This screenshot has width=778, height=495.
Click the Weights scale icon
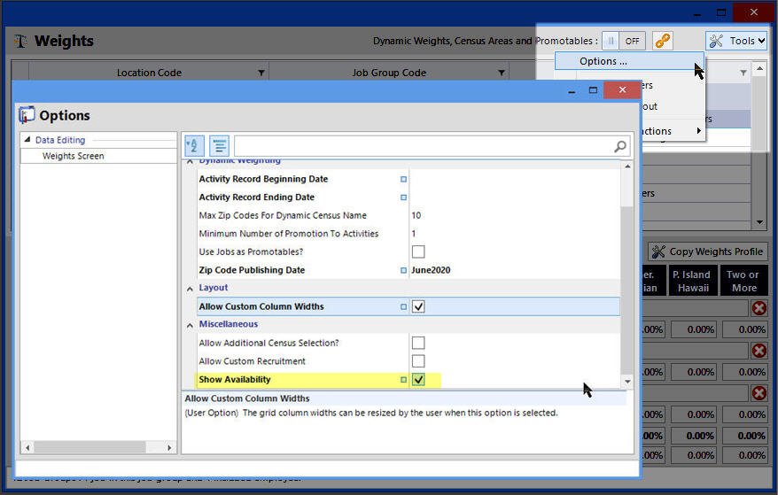click(x=21, y=41)
